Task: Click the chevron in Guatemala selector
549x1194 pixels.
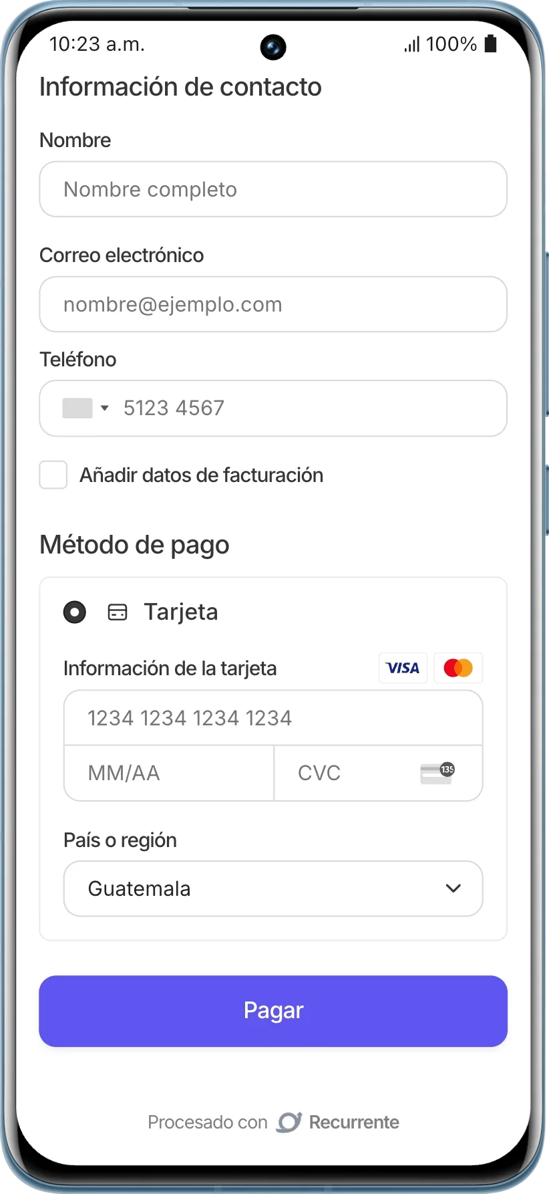Action: coord(453,888)
